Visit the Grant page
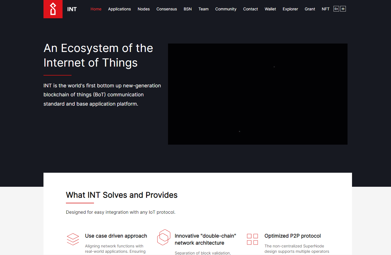 tap(310, 9)
